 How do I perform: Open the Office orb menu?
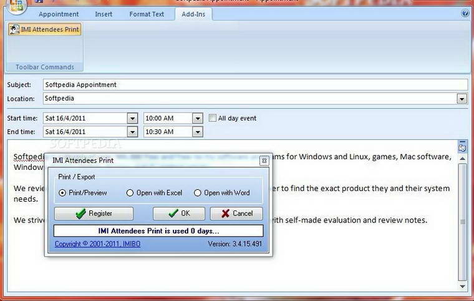point(16,6)
